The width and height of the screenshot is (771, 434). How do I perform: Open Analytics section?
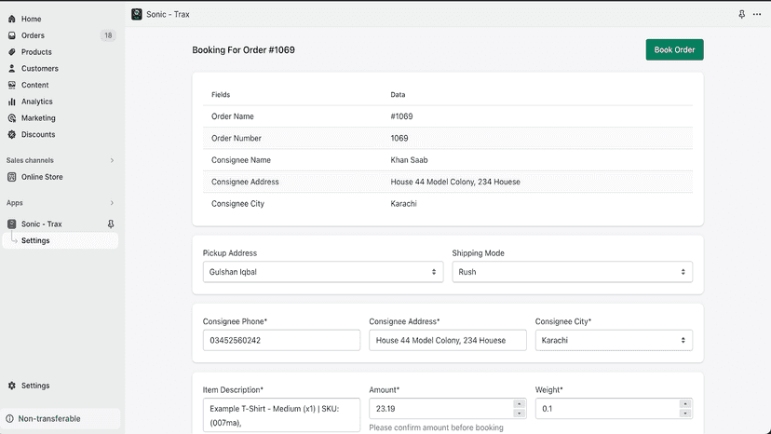pos(37,102)
